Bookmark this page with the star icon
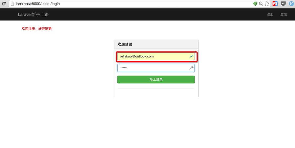This screenshot has width=295, height=148. (x=267, y=4)
